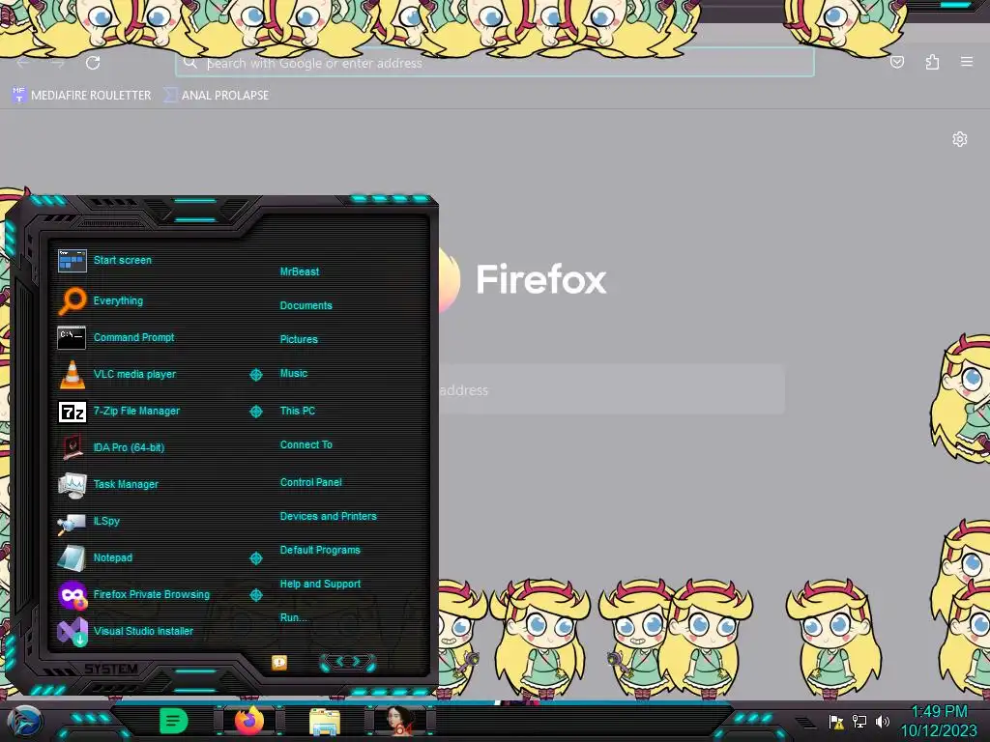Viewport: 990px width, 742px height.
Task: Click new tab page search box
Action: pos(611,390)
